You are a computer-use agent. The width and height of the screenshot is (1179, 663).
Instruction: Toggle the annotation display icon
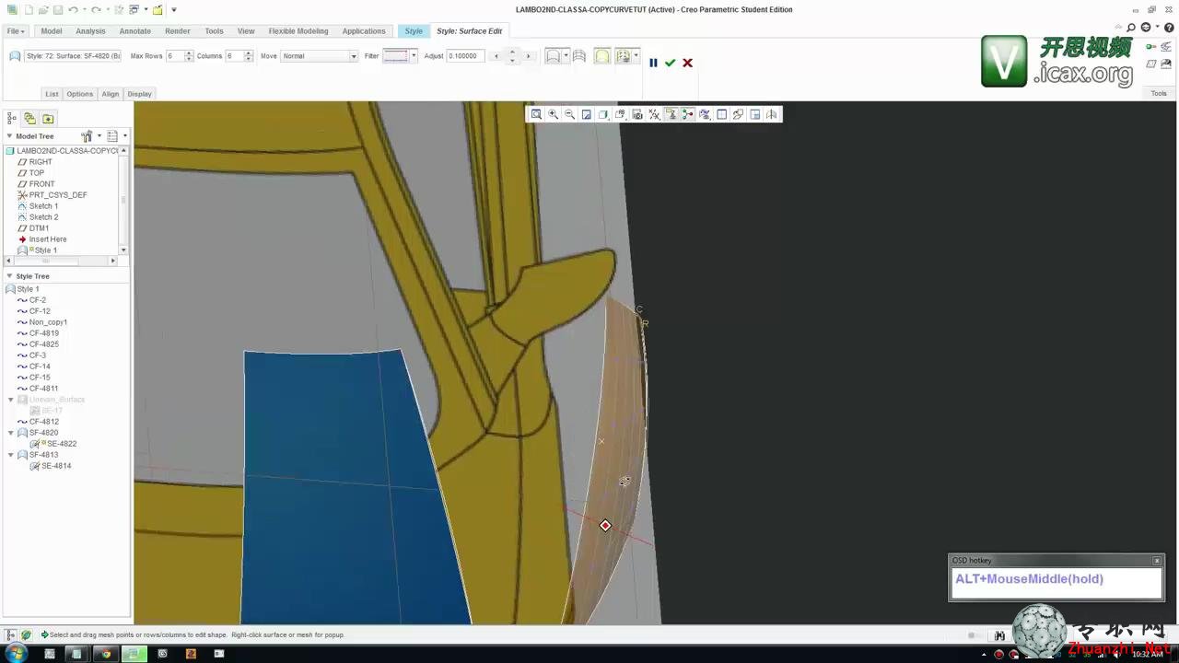(x=671, y=114)
